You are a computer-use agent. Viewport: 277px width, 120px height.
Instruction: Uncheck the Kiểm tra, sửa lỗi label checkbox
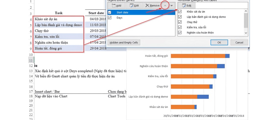coord(180,27)
